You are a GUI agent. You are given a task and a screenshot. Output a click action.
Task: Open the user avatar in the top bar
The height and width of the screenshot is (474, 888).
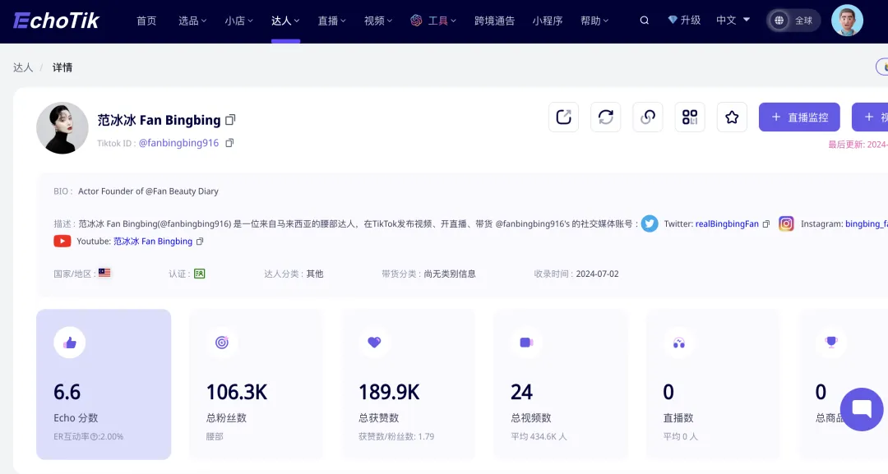[847, 21]
